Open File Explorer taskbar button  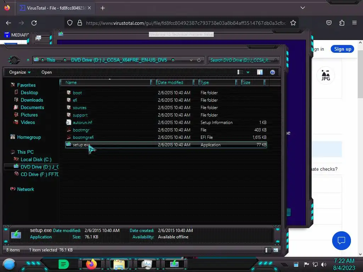pos(119,264)
